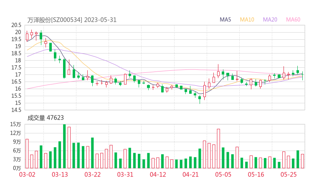Click the 04-21 date axis label

pyautogui.click(x=190, y=174)
